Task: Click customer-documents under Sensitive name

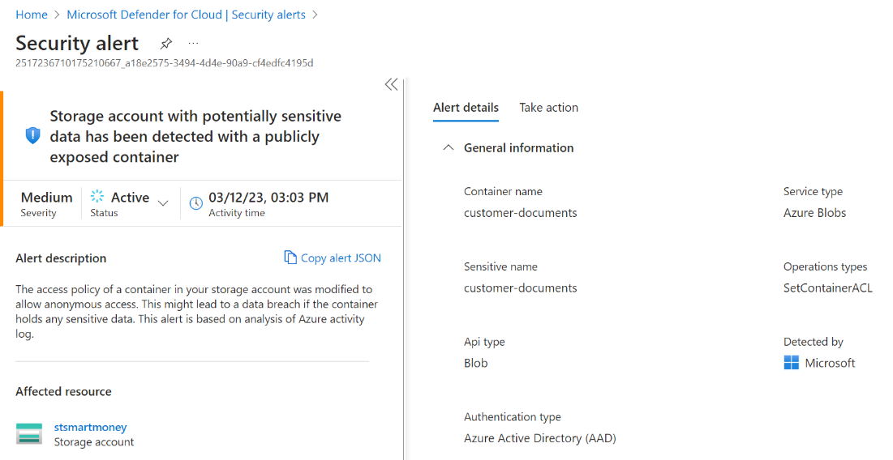Action: click(x=521, y=287)
